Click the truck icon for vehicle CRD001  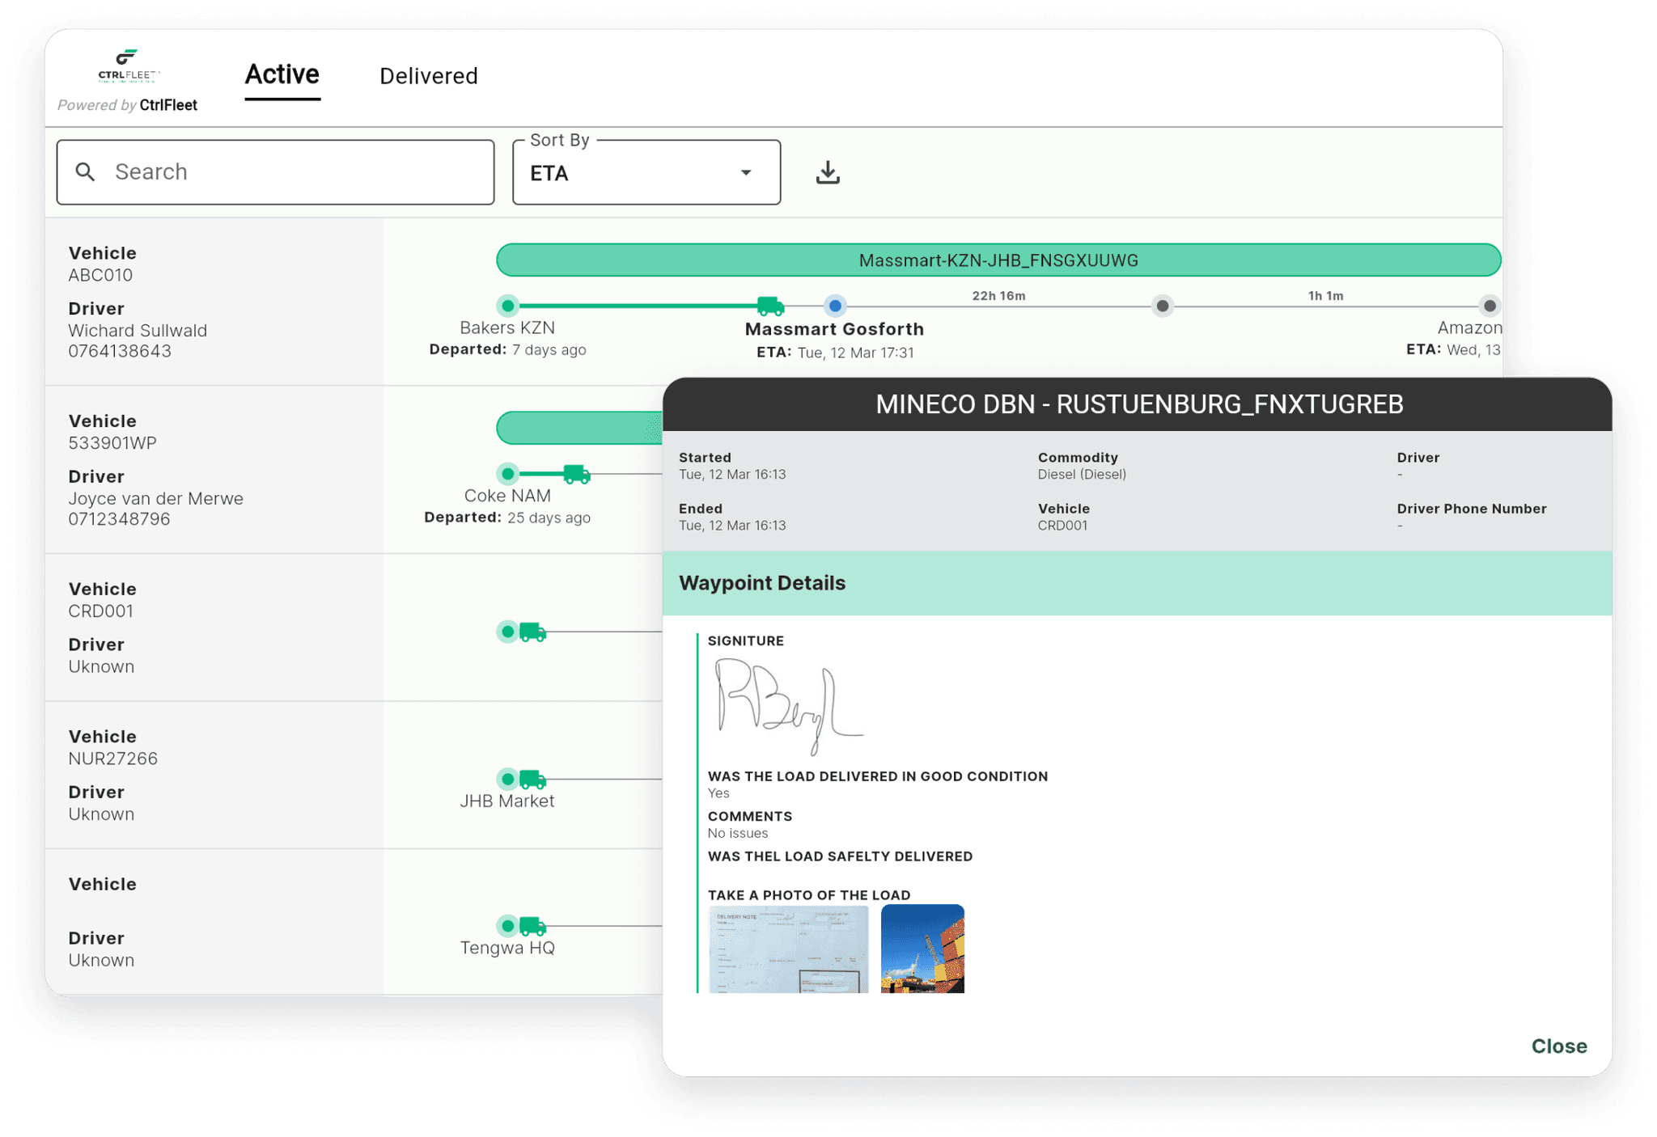pos(532,632)
